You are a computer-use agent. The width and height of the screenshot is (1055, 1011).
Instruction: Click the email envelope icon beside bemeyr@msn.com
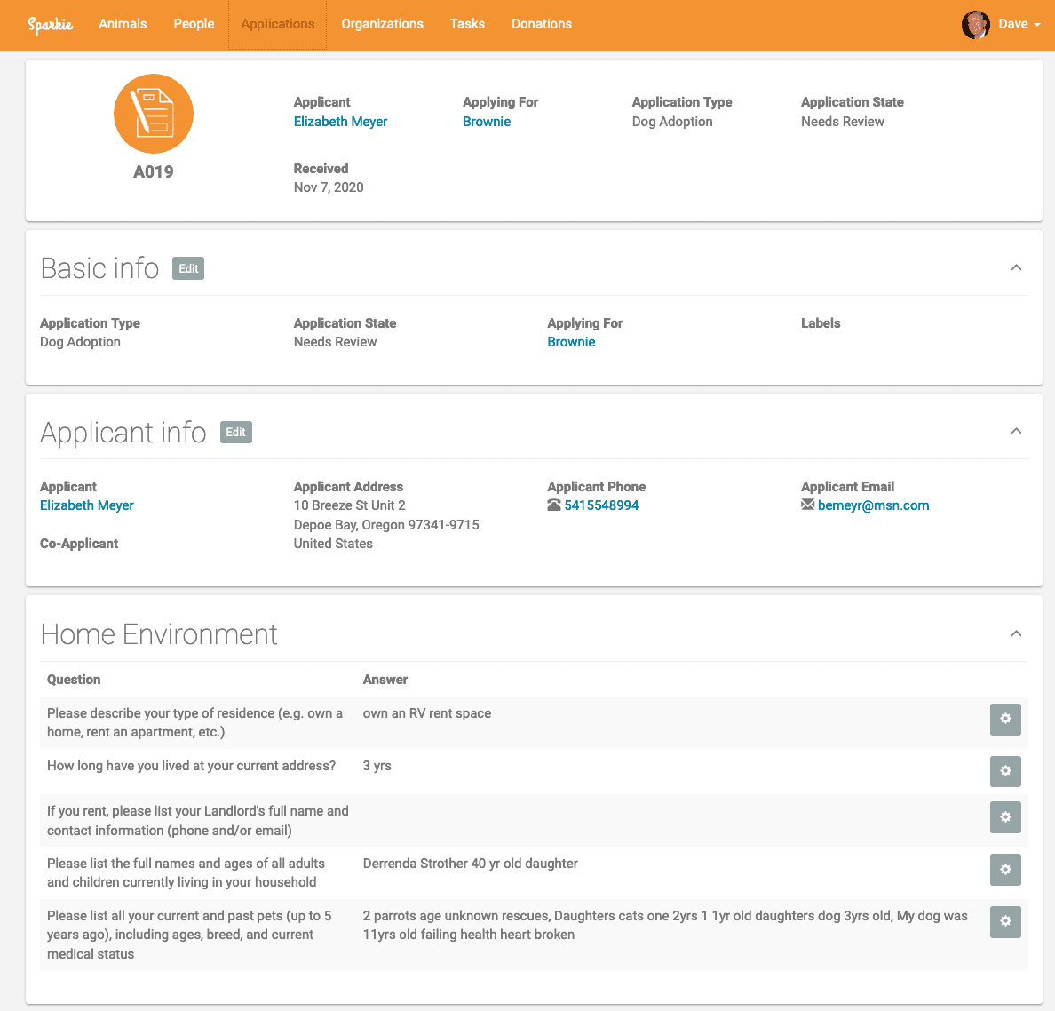coord(807,505)
